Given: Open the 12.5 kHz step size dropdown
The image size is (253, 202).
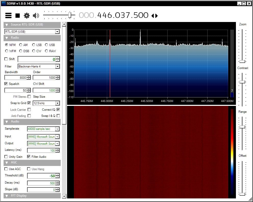Looking at the screenshot, I should pos(57,103).
